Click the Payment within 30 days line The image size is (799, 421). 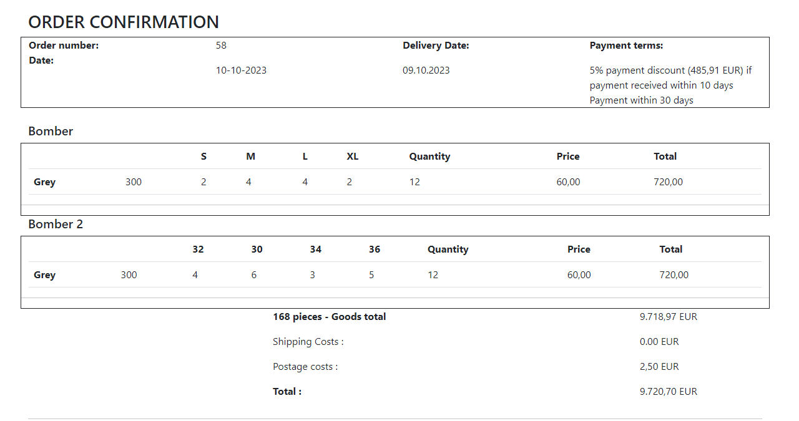641,100
